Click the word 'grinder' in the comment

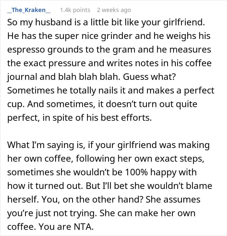pyautogui.click(x=116, y=36)
